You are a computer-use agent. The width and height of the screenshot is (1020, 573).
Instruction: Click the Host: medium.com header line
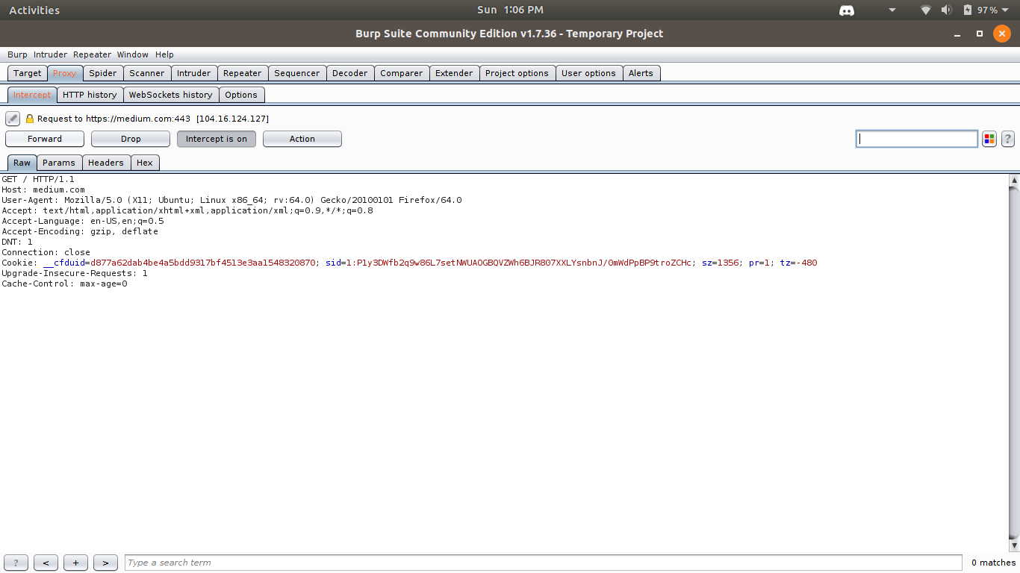point(43,190)
